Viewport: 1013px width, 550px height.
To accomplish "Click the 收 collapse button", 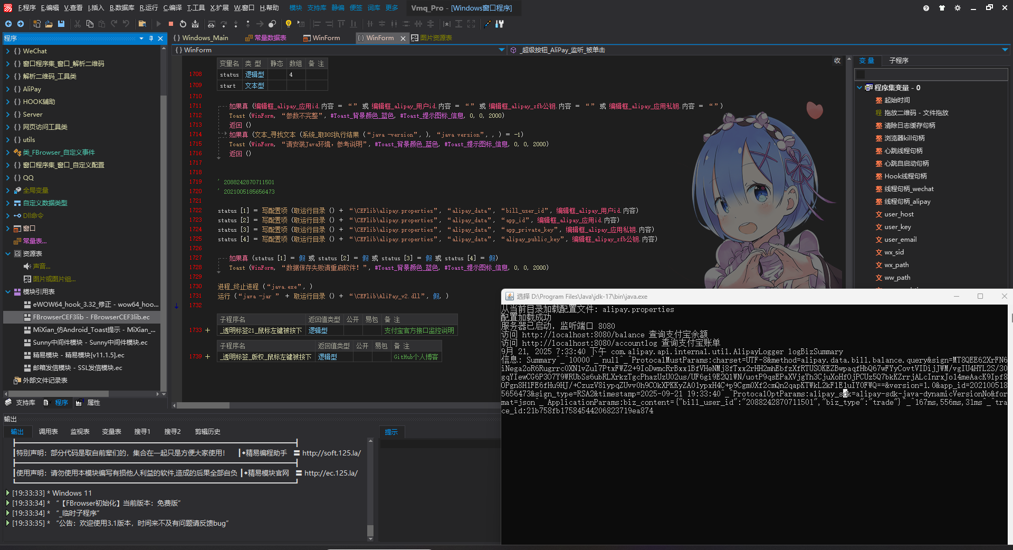I will coord(837,61).
